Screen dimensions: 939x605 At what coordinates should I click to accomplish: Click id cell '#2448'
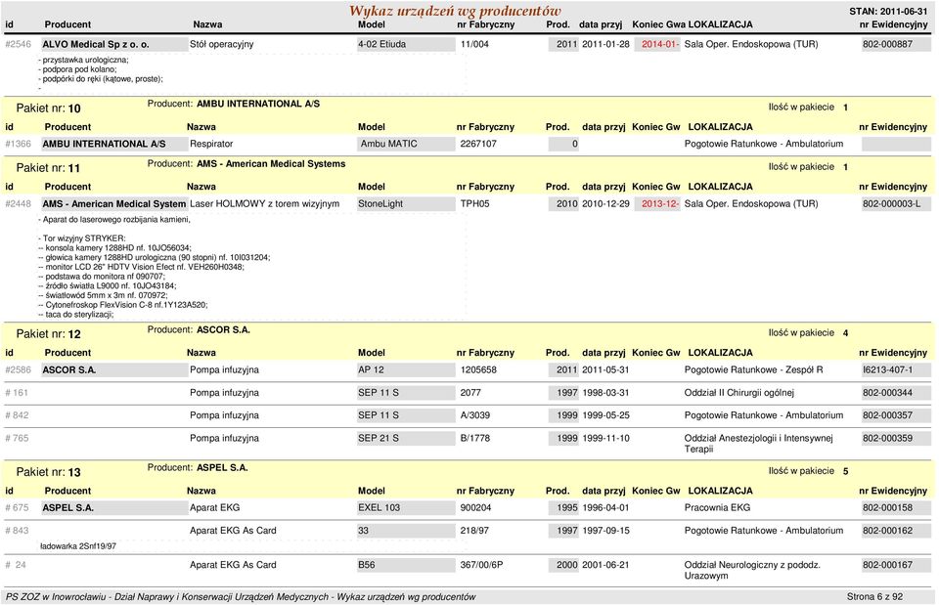[18, 204]
